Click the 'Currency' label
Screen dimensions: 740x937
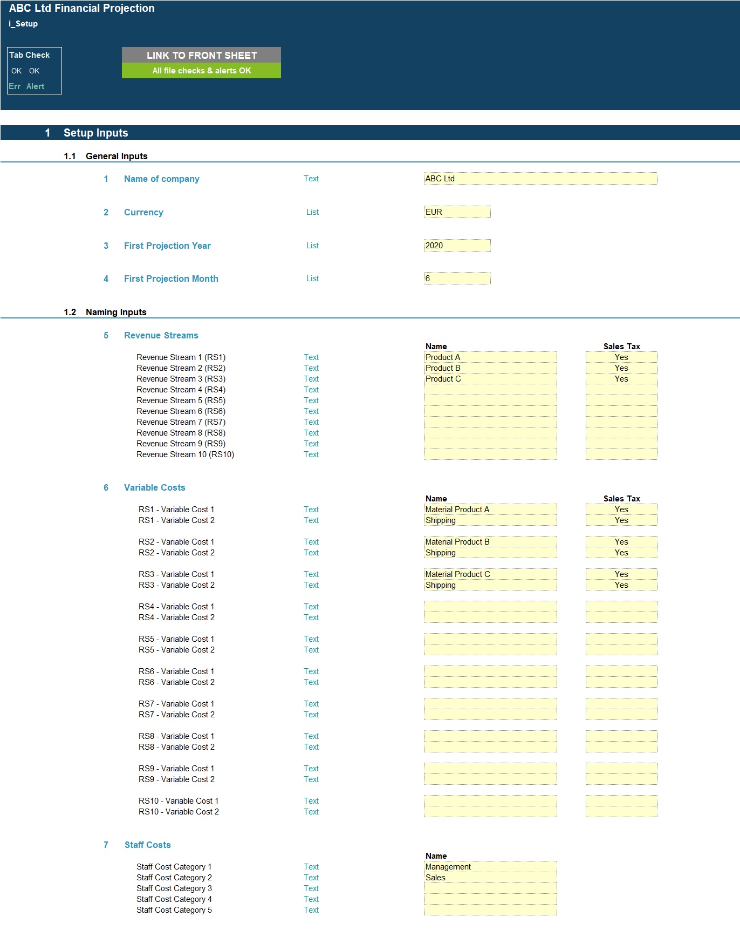(143, 212)
